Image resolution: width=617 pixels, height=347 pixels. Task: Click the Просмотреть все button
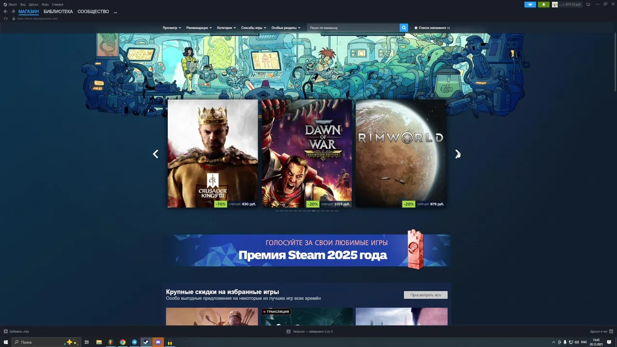(x=426, y=295)
